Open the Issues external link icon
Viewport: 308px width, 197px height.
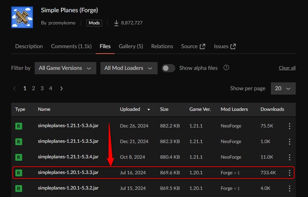point(233,46)
